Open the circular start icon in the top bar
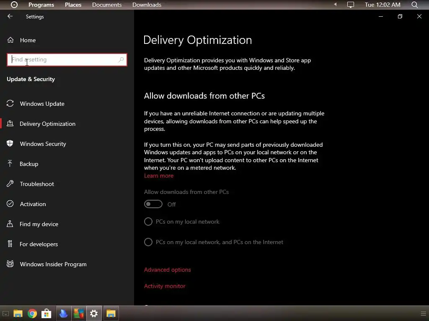The image size is (429, 321). pos(14,5)
